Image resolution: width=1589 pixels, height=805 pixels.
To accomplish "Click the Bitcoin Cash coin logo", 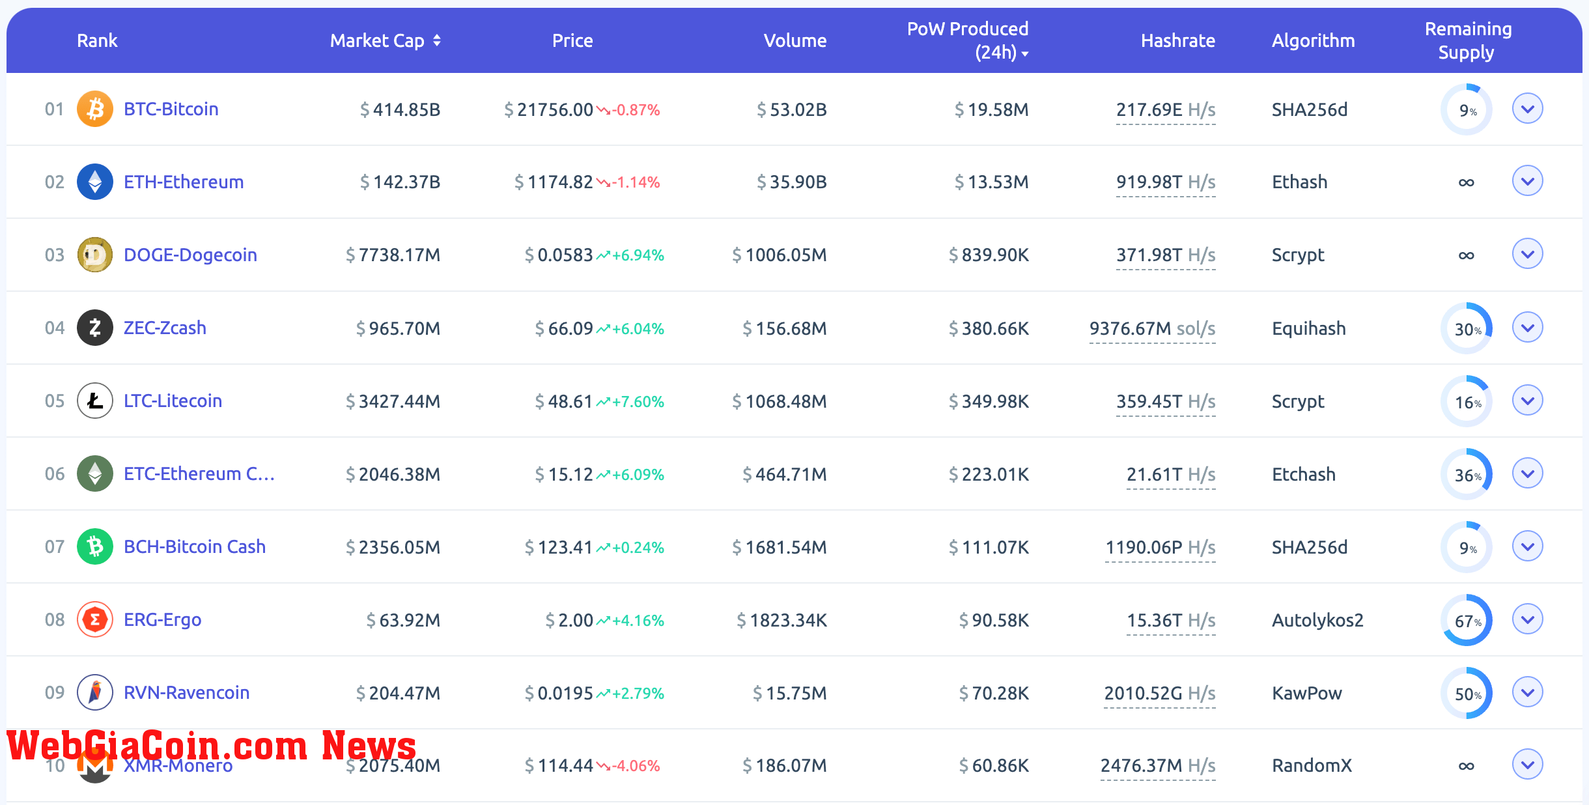I will point(95,546).
